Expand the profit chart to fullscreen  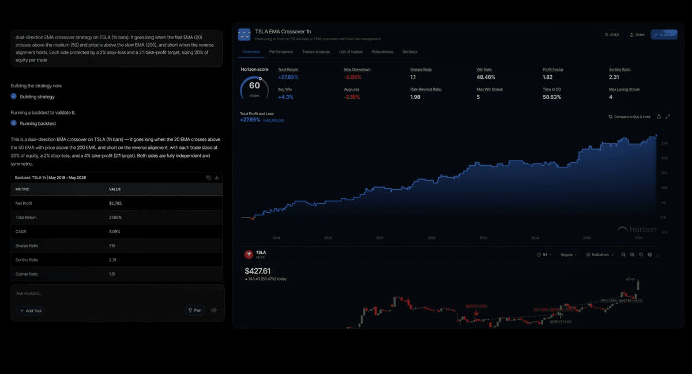[x=668, y=117]
